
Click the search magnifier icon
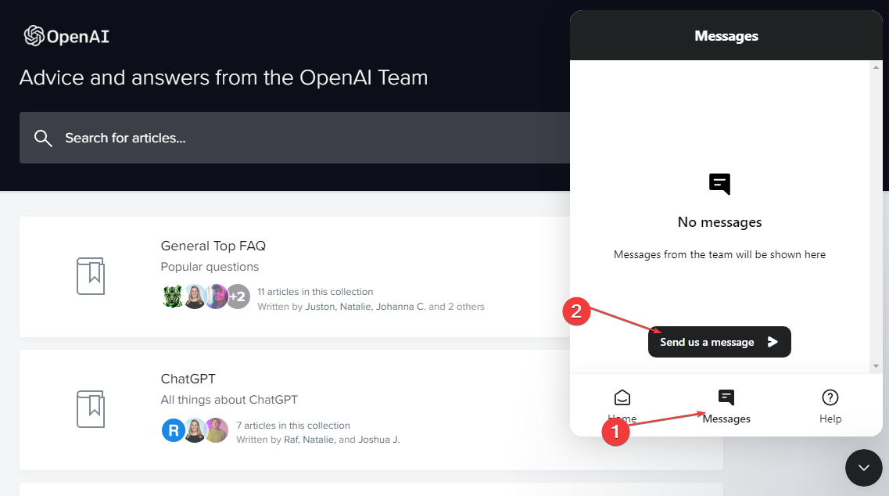coord(43,138)
